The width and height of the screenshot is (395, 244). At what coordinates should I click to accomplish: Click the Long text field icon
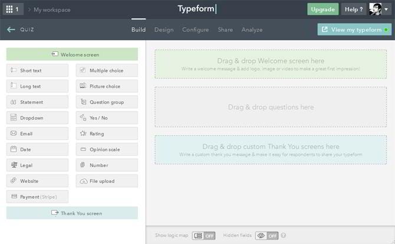pos(14,86)
